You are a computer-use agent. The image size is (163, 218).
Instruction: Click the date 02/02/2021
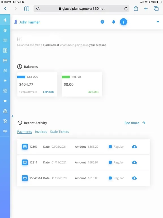coord(59,146)
